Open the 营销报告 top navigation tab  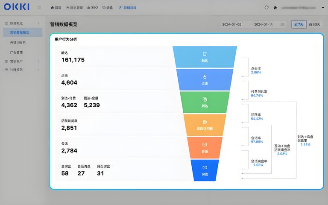point(128,8)
